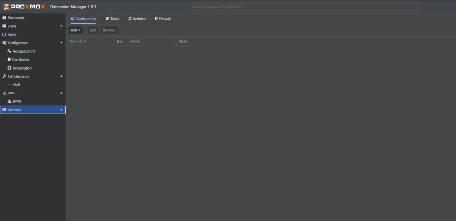Switch to the Firewall tab
The image size is (456, 221).
click(162, 19)
